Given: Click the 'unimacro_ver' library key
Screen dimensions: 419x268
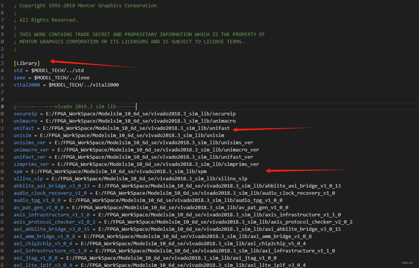Looking at the screenshot, I should tap(31, 150).
